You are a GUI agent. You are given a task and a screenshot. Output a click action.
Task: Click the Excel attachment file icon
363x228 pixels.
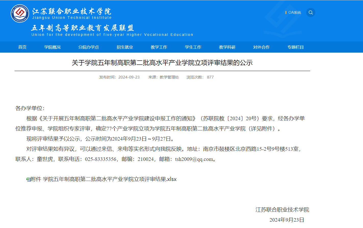pyautogui.click(x=29, y=179)
